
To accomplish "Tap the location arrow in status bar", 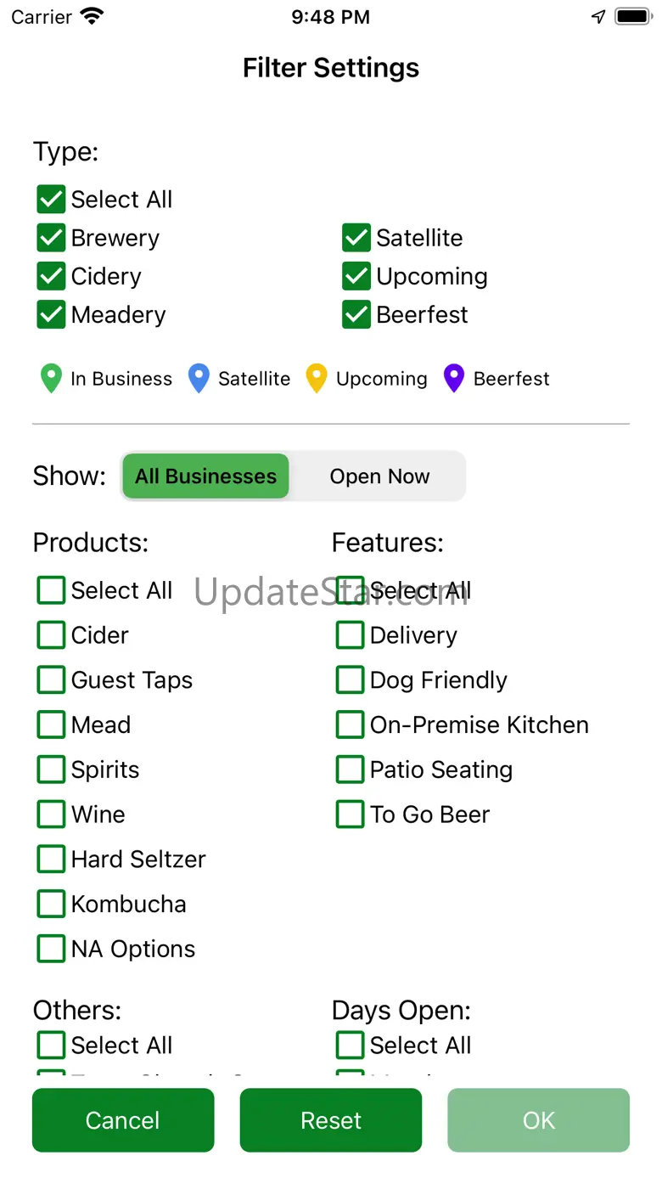I will [598, 17].
